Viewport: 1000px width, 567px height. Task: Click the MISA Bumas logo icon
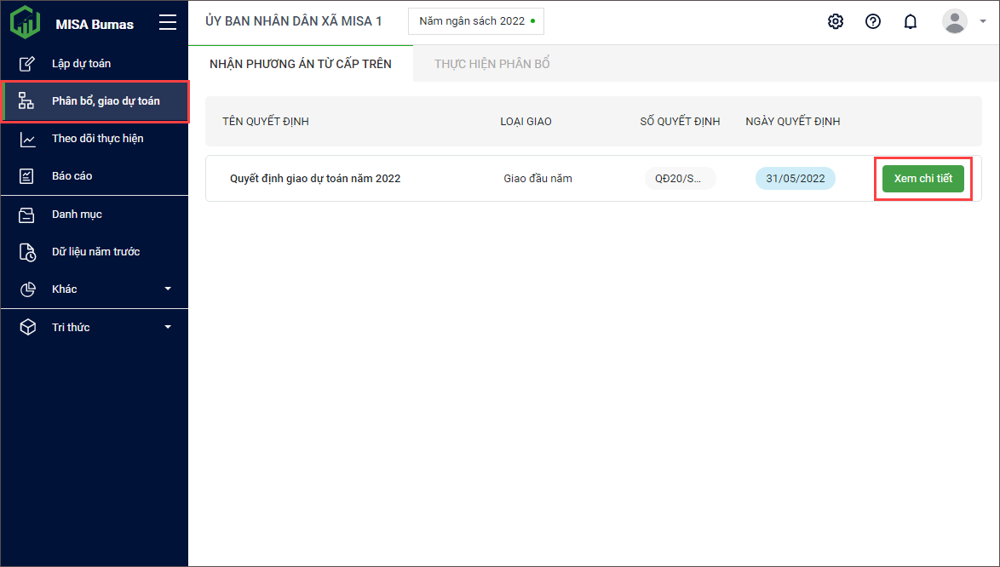pyautogui.click(x=25, y=23)
